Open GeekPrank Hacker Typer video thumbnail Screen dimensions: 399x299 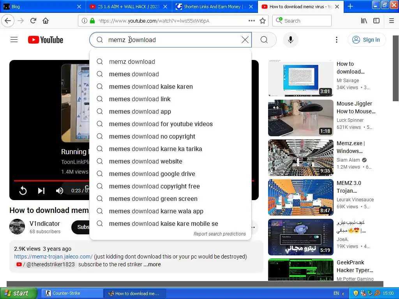(x=300, y=270)
